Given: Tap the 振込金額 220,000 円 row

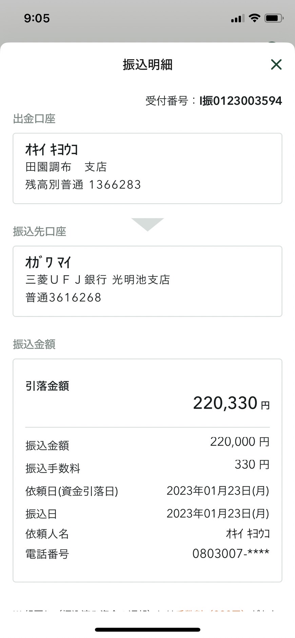Looking at the screenshot, I should coord(147,444).
